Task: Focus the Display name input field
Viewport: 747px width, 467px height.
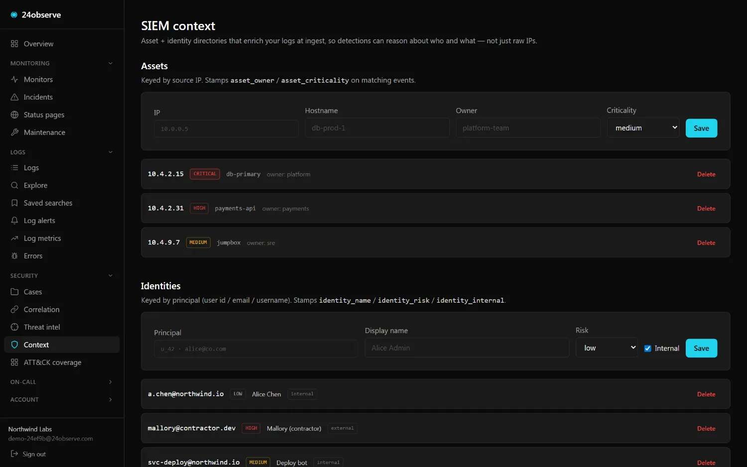Action: point(467,348)
